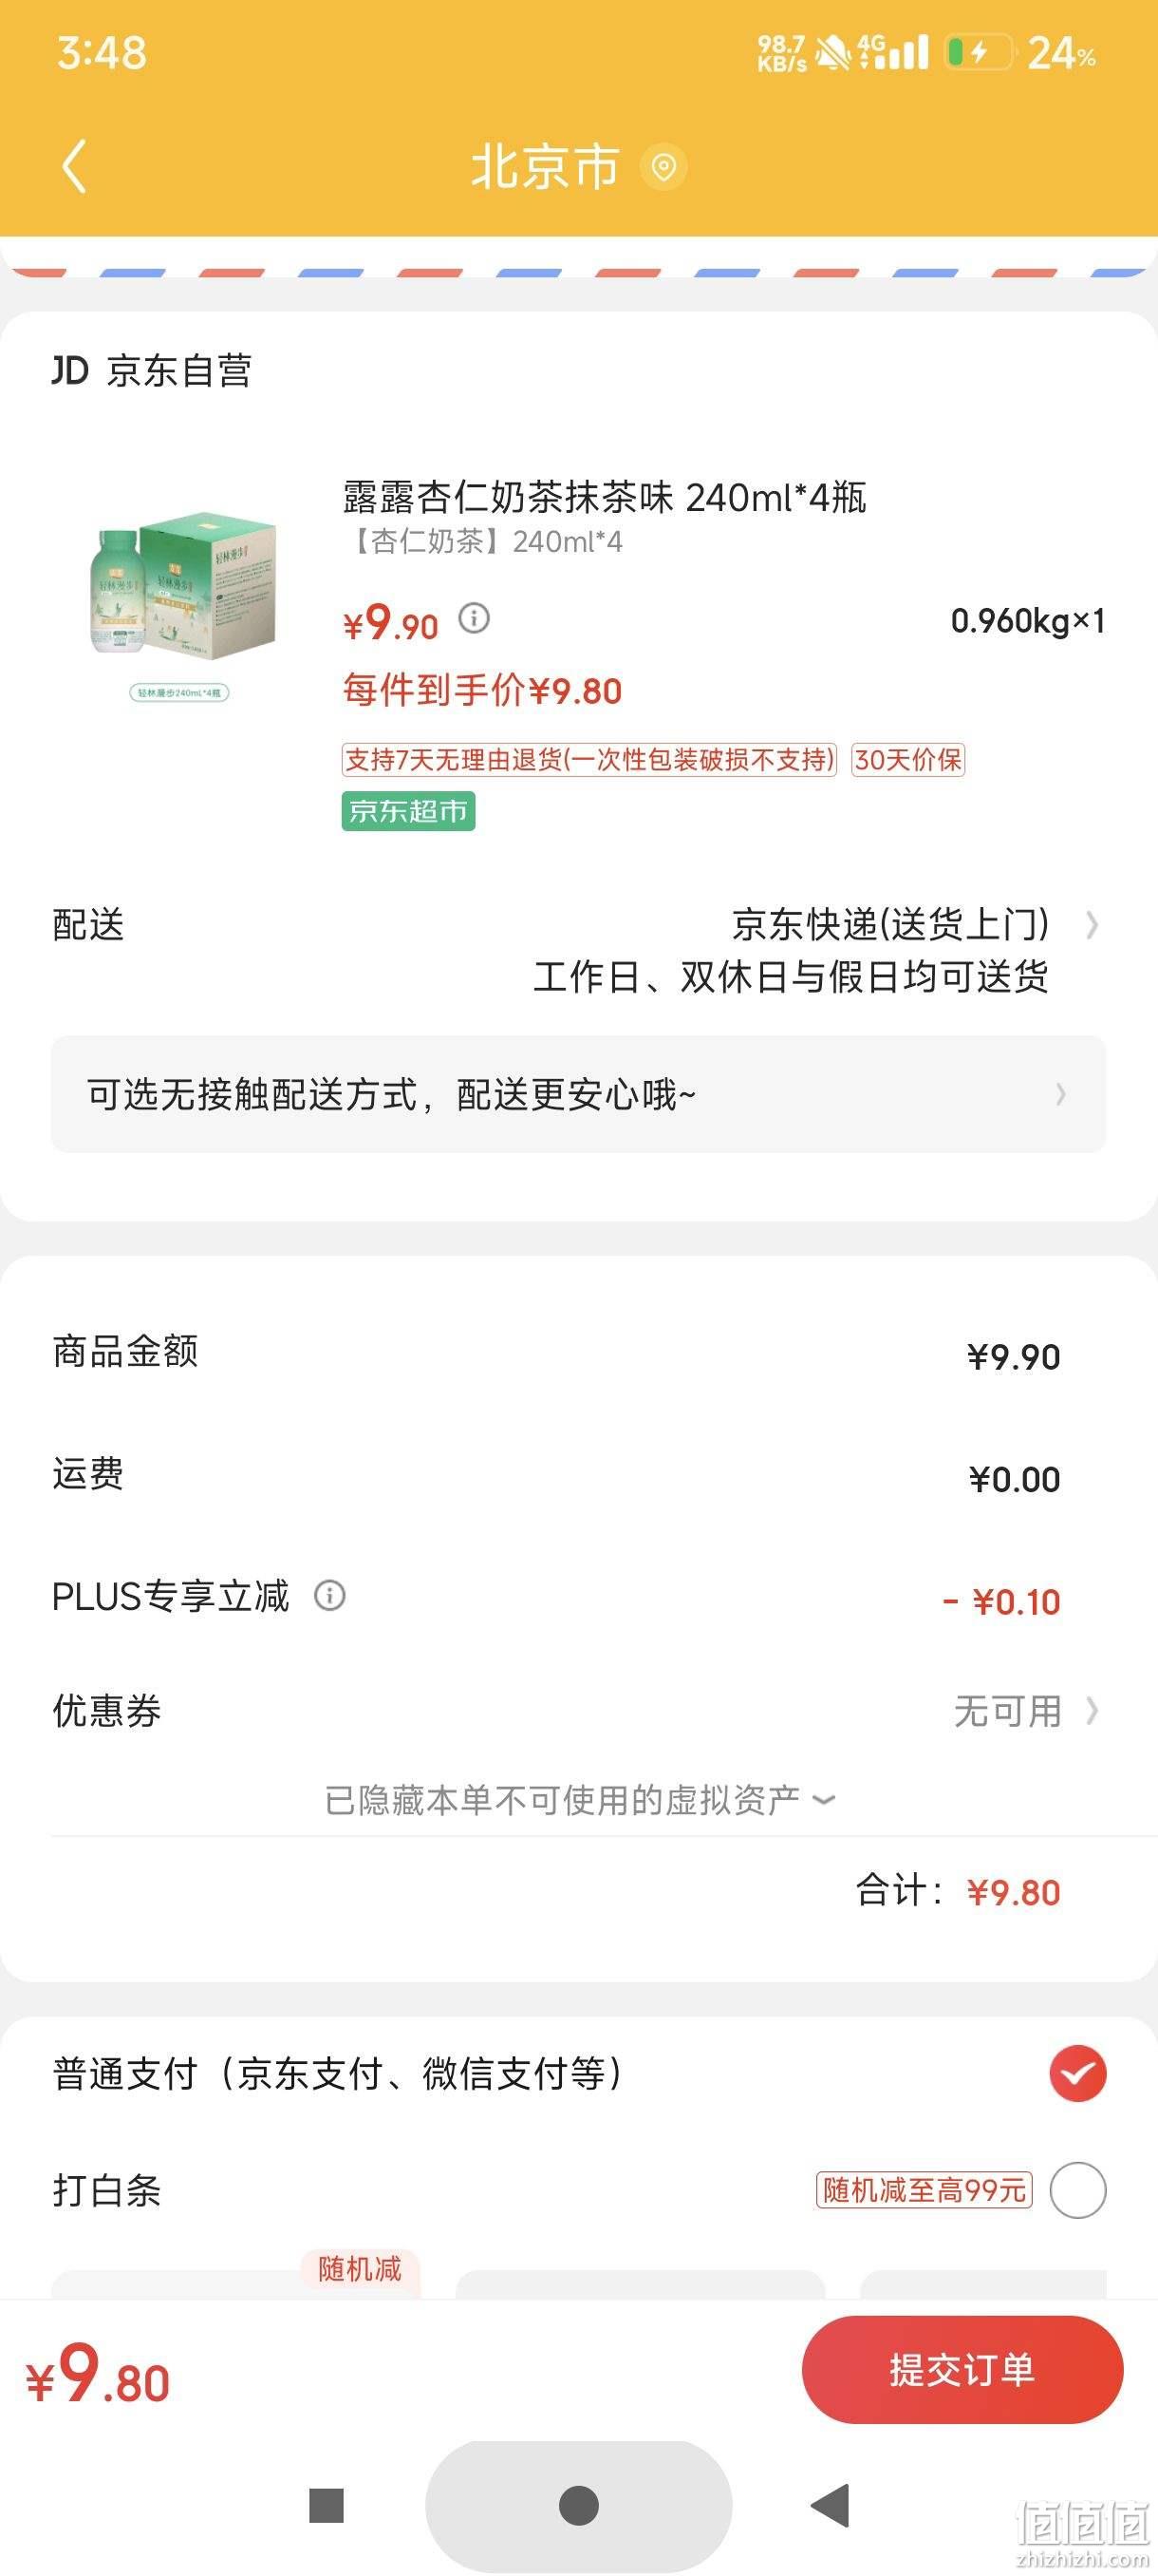Tap the JD logo beside 京东自营
The height and width of the screenshot is (2576, 1158).
point(70,370)
